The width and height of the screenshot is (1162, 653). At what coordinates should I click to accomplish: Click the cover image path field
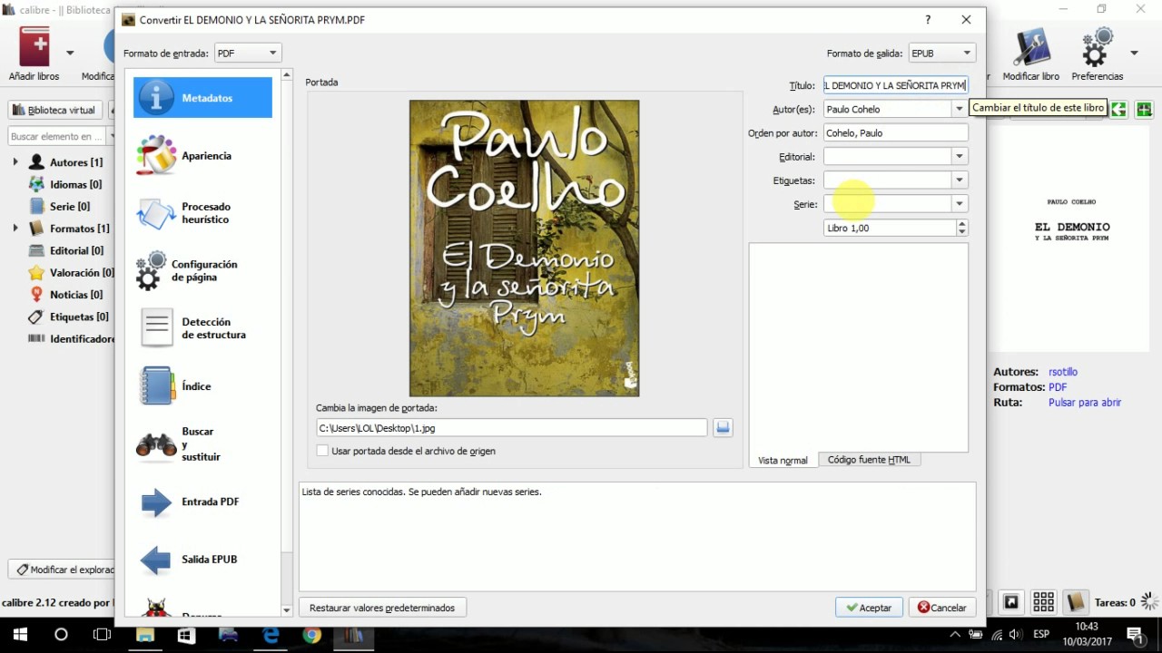(511, 428)
